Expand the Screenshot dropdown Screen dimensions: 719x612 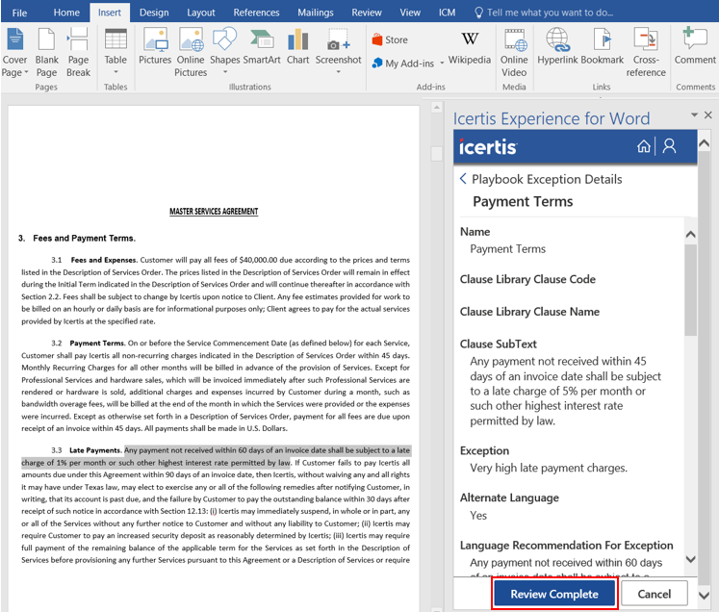[x=338, y=73]
